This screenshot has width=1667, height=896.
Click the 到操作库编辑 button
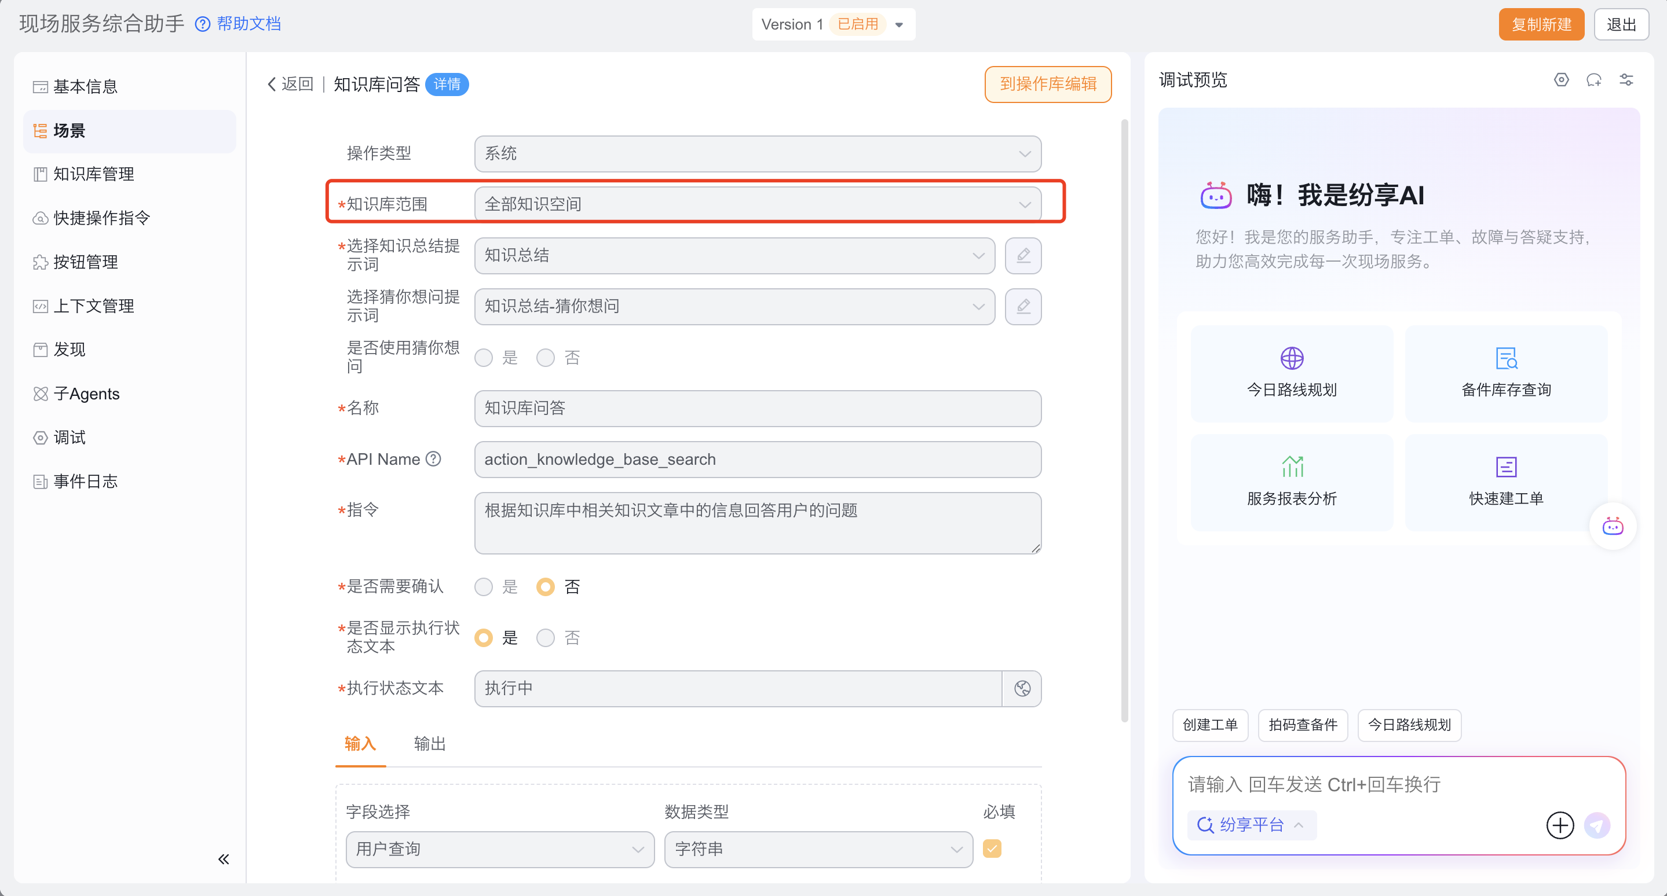click(x=1048, y=84)
